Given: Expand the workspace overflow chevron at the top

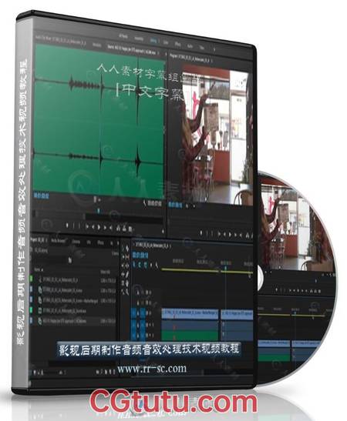Looking at the screenshot, I should 214,49.
